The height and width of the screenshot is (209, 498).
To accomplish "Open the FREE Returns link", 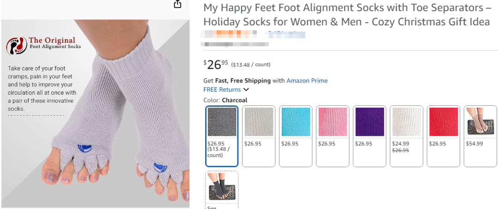I will click(222, 89).
